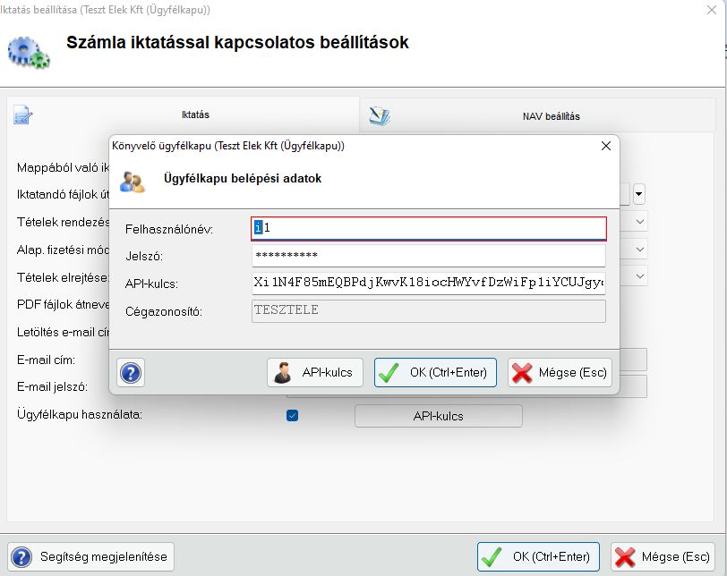Open the dropdown arrow on Iktatandó fájlok row

click(639, 193)
